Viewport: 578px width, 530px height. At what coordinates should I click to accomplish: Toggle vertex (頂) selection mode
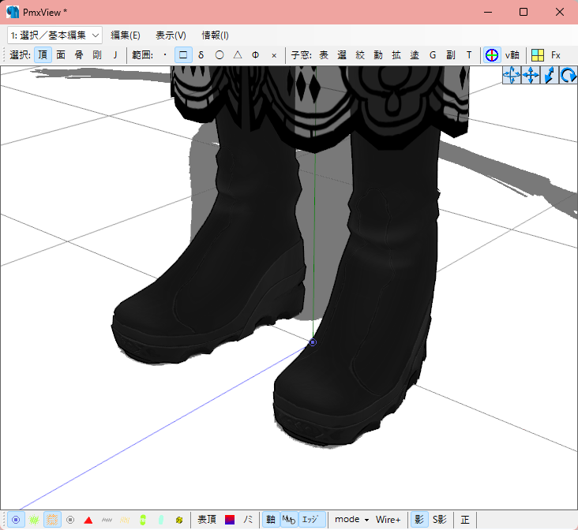tap(43, 55)
